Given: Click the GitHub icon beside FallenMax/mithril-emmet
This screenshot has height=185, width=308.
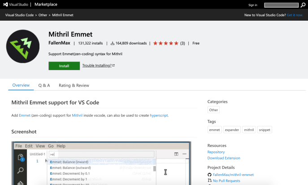Looking at the screenshot, I should [x=209, y=175].
